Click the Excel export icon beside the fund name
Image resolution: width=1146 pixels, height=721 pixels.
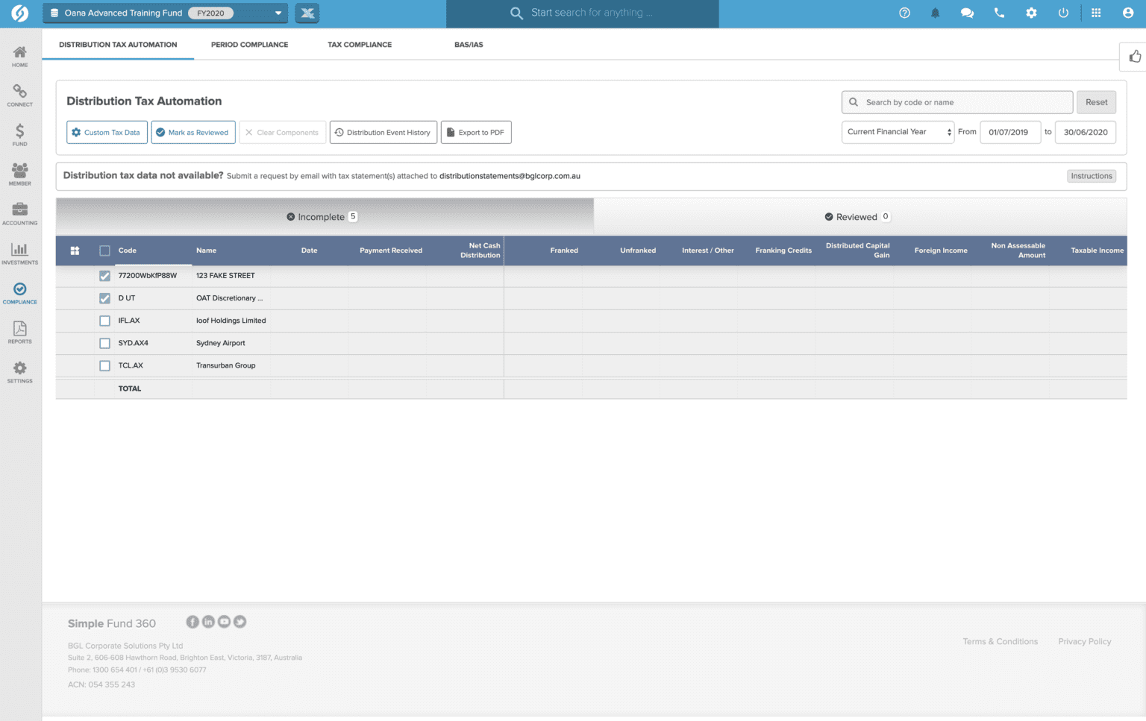point(307,13)
